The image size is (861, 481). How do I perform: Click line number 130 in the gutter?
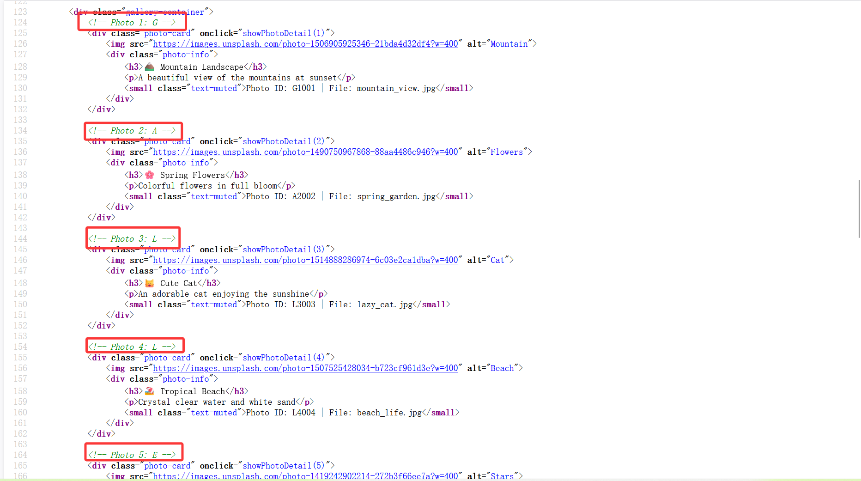20,88
